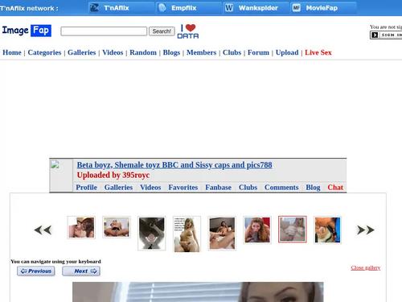Open the Galleries main navigation item
402x302 pixels.
click(82, 52)
